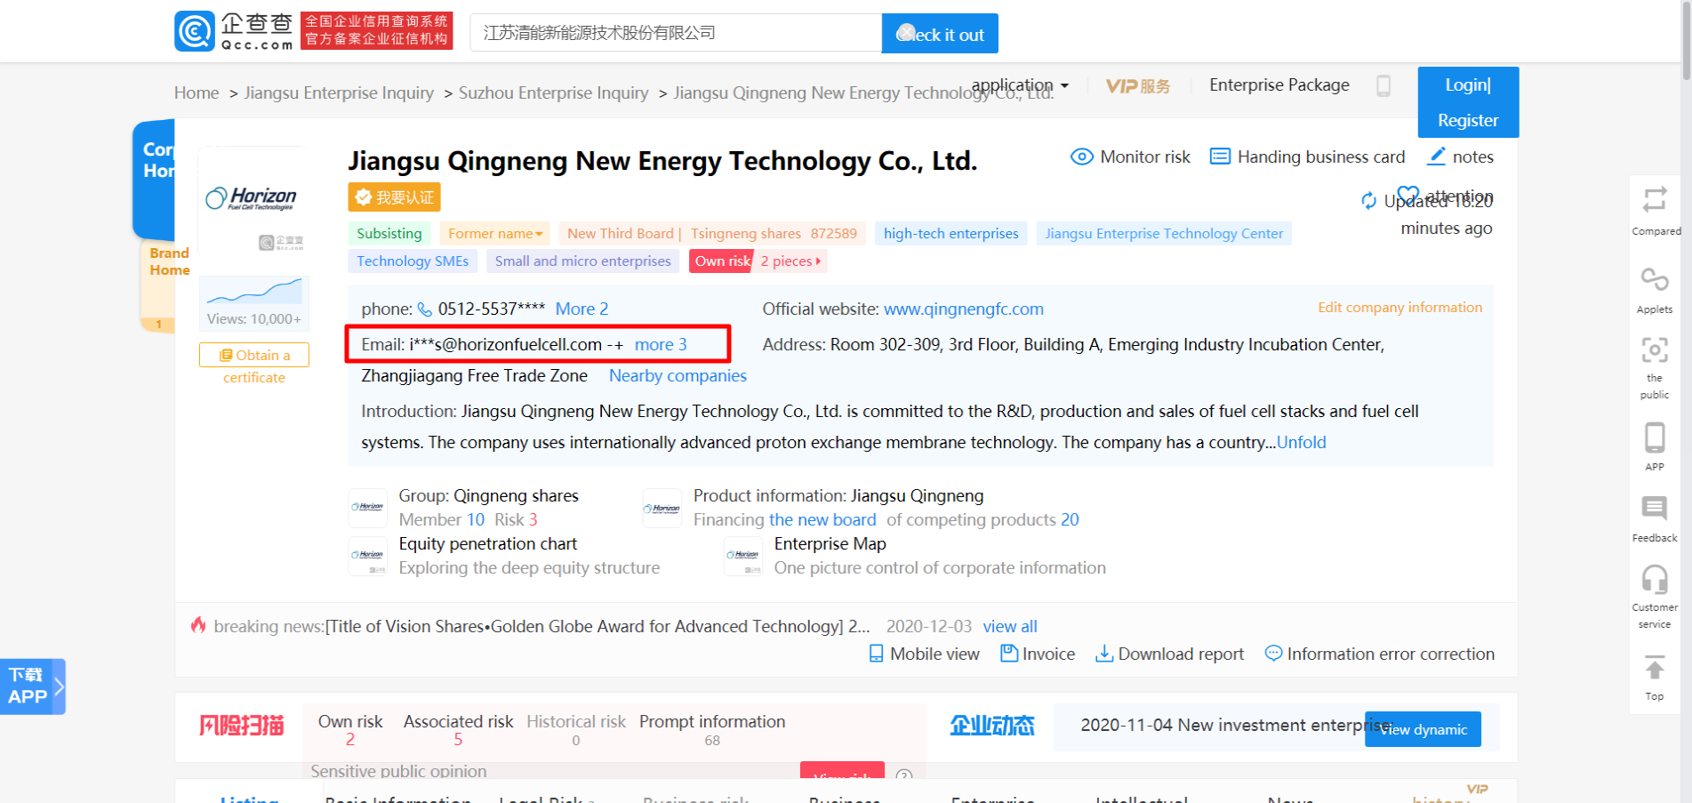1692x803 pixels.
Task: Click the orange certification badge button
Action: (394, 197)
